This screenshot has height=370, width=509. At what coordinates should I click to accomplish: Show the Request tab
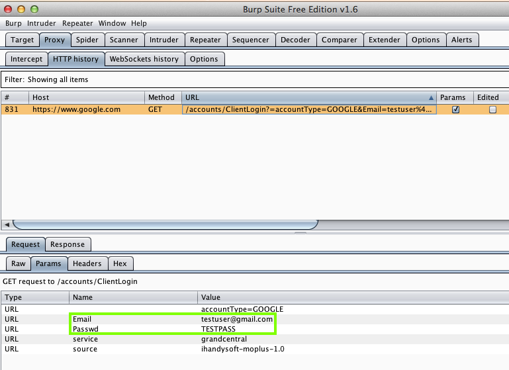[26, 244]
